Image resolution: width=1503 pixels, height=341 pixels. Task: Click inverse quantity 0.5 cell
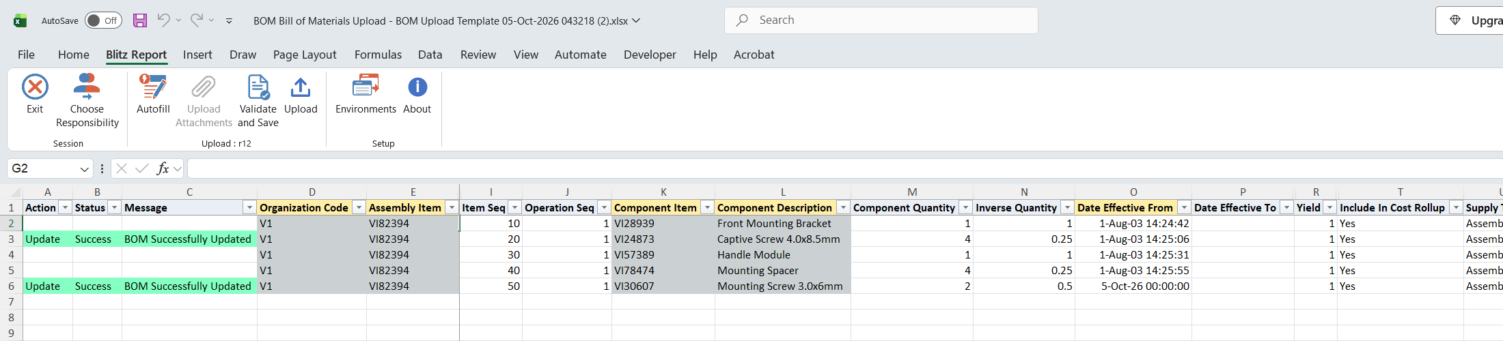pos(1024,286)
